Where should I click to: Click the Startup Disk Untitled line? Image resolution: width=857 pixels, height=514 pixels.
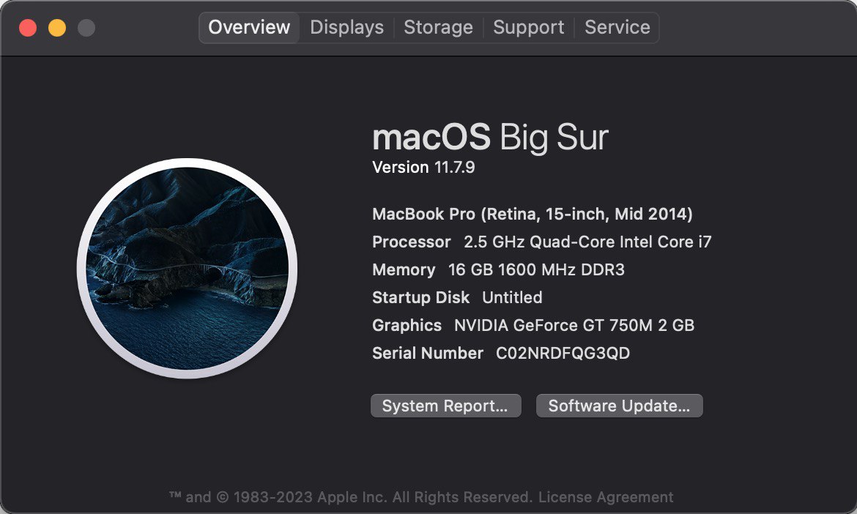coord(457,298)
